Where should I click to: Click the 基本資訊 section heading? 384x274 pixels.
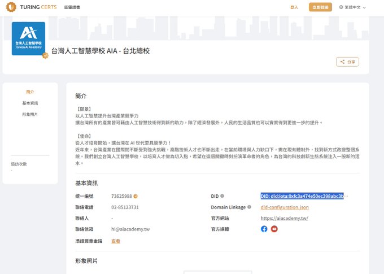(x=86, y=183)
